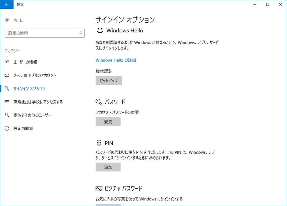Click the PIN keypad dots icon
Screen dimensions: 287x206
point(99,143)
